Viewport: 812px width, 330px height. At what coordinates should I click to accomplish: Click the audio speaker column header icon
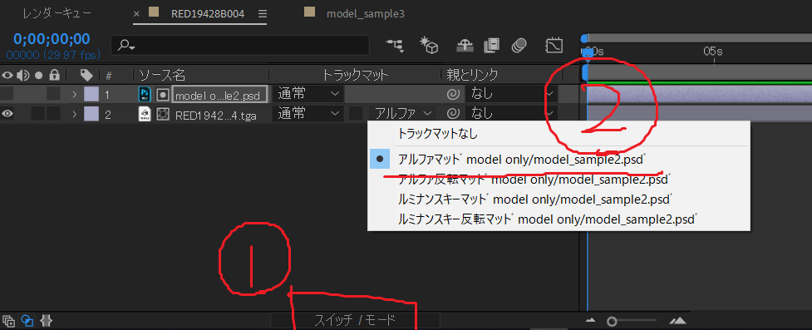[x=22, y=76]
